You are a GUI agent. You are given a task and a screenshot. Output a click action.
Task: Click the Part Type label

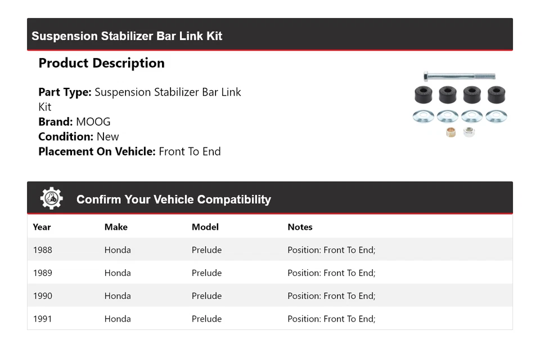(65, 92)
